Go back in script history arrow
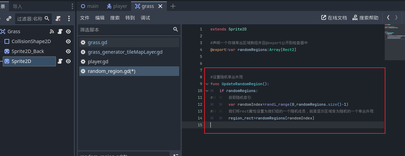405x156 pixels. coord(388,17)
